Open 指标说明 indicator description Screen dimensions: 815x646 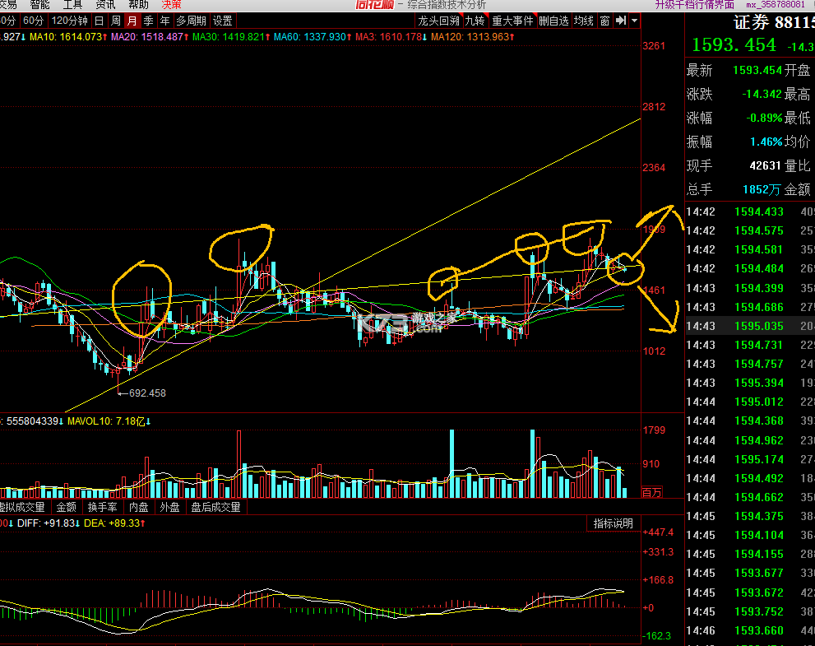[614, 523]
